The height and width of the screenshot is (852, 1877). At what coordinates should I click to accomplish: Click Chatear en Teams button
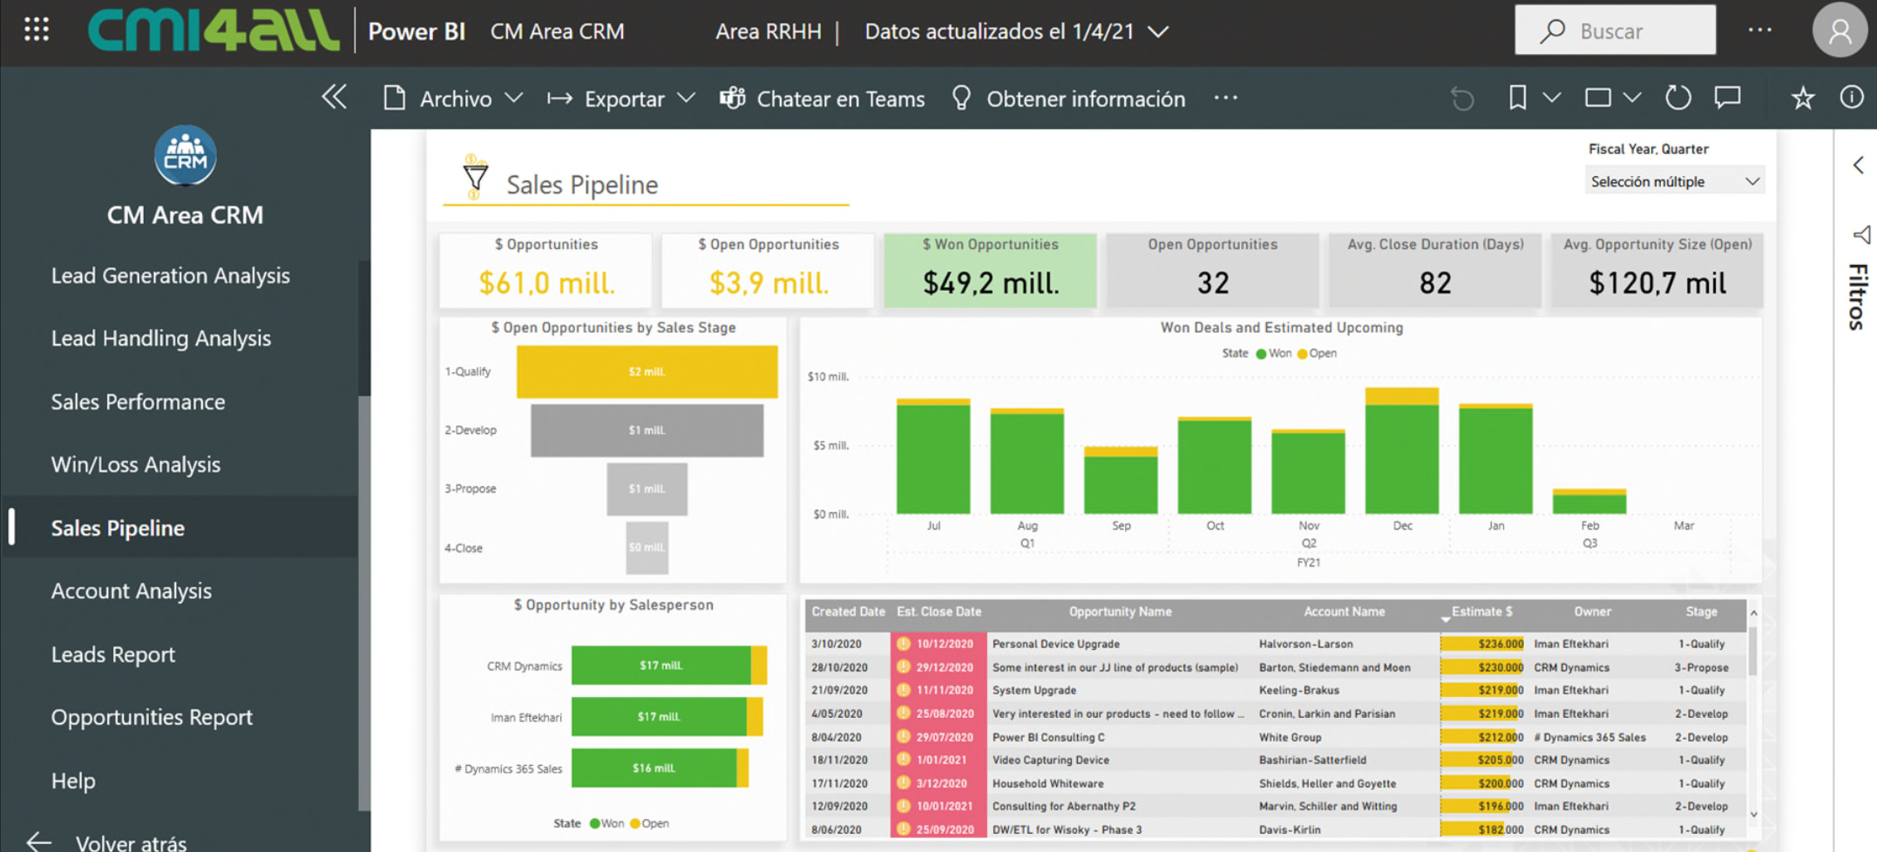[823, 98]
